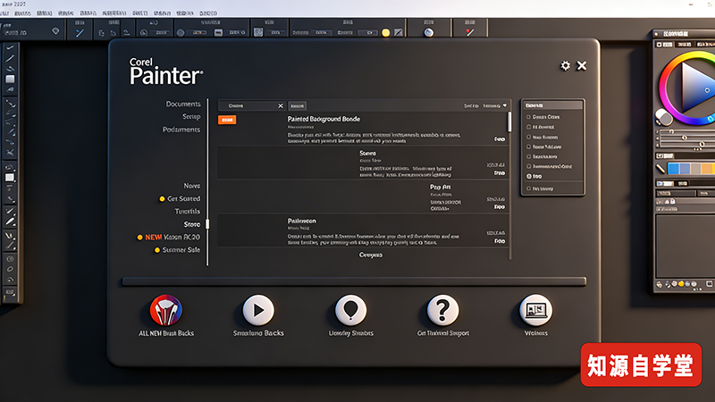Select Documents in the left sidebar

[x=183, y=105]
